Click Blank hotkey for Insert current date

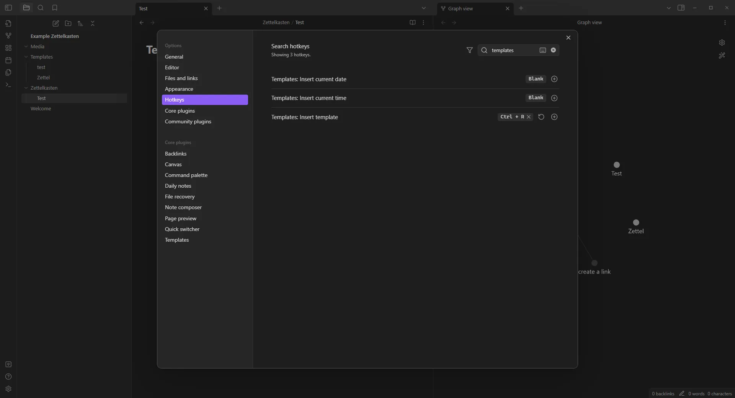point(536,79)
